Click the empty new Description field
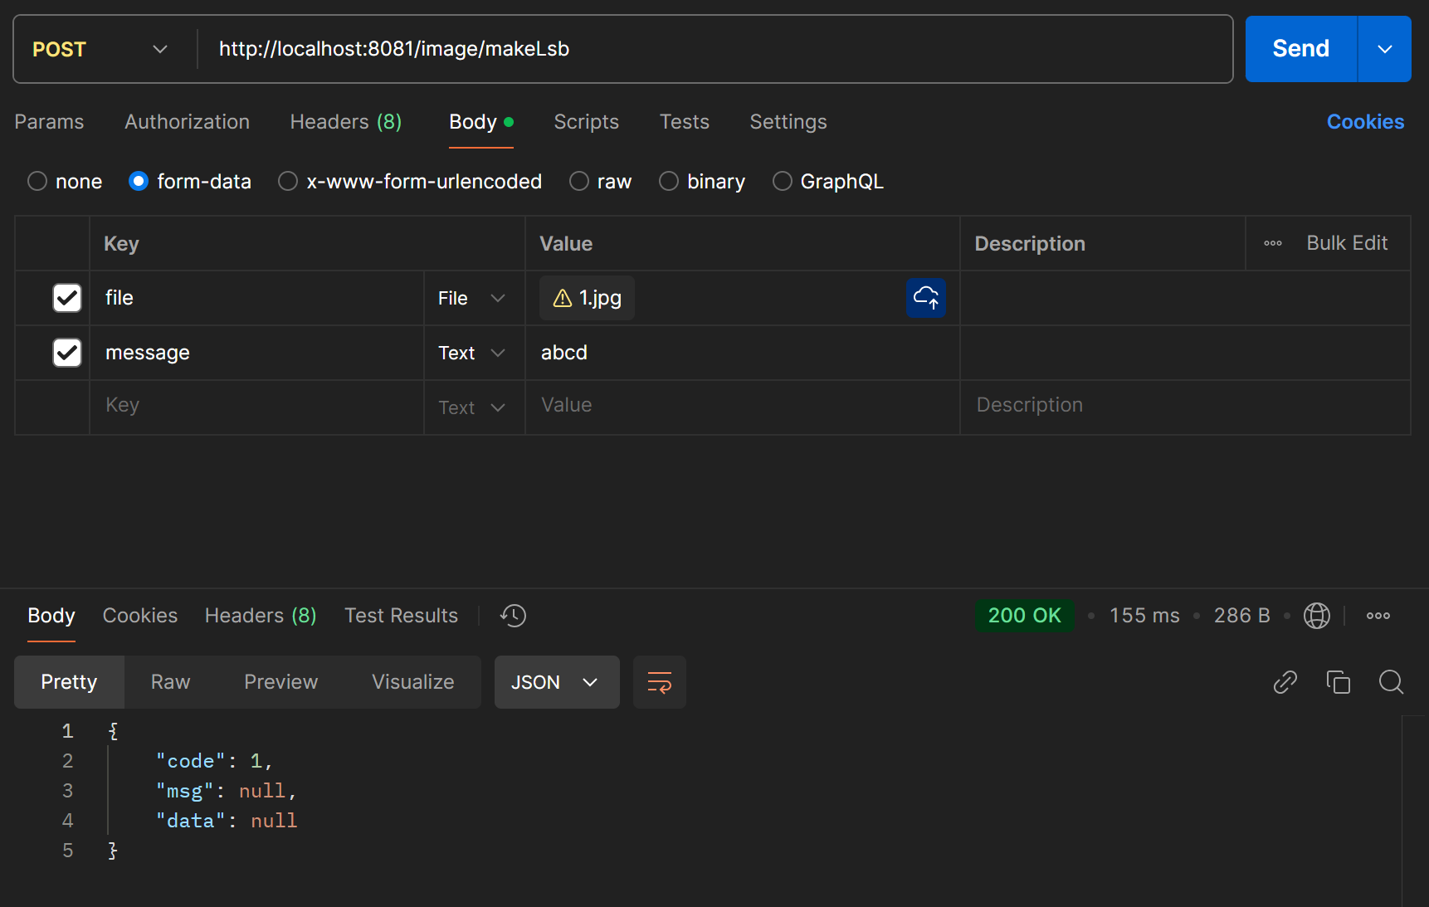 [x=1185, y=407]
